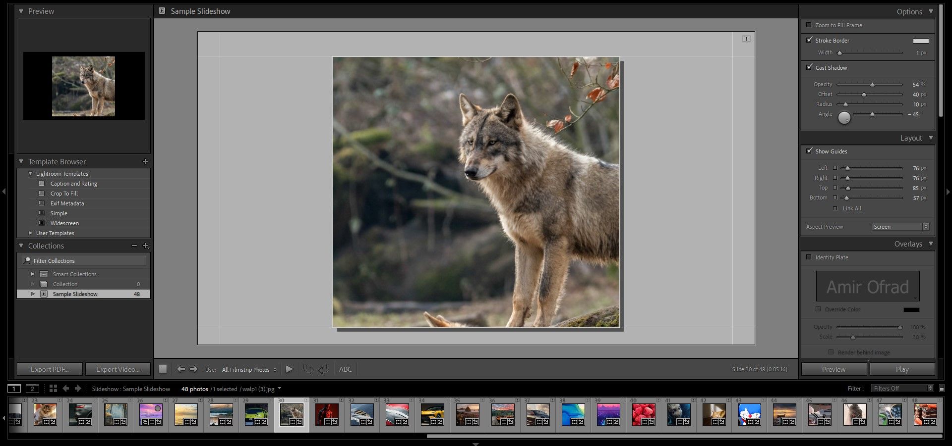Select filmstrip thumbnail 40 raspberries
952x446 pixels.
coord(644,415)
